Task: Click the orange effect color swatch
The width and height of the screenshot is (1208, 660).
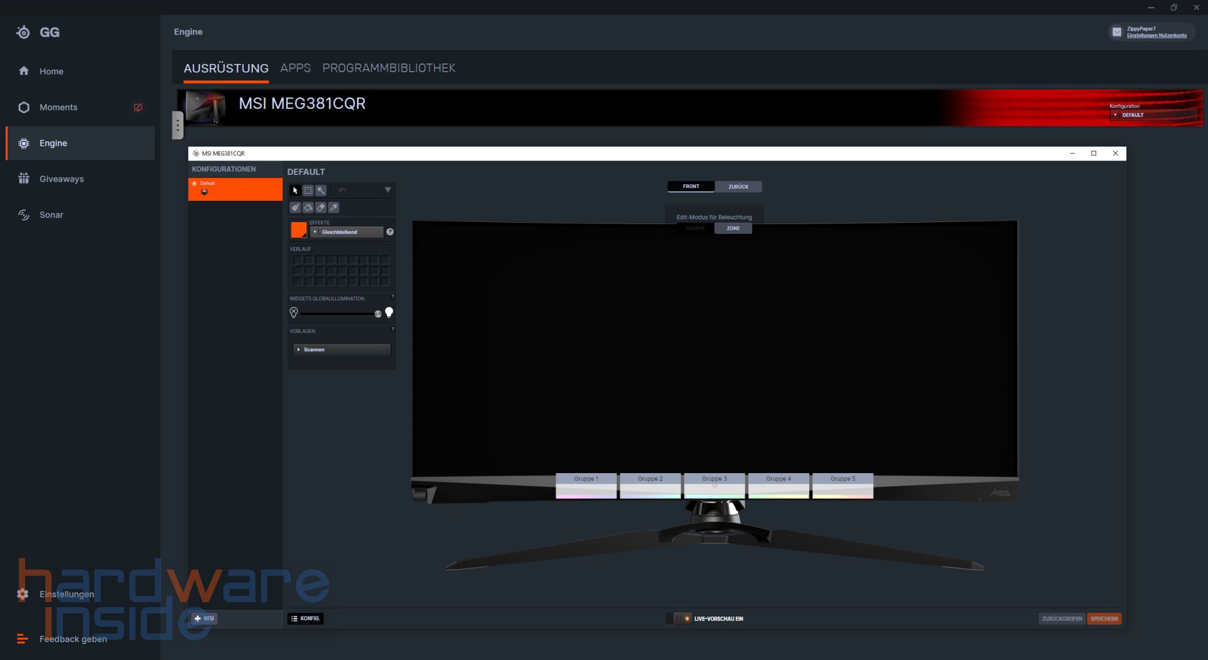Action: [x=298, y=230]
